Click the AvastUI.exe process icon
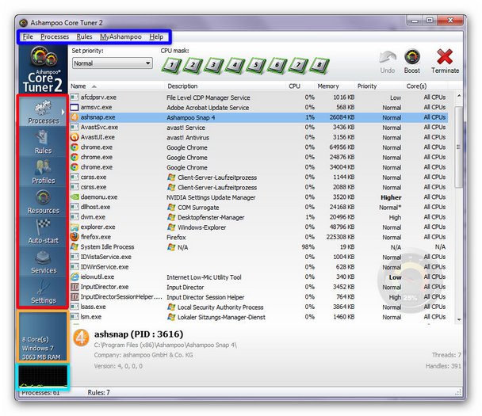Viewport: 482px width, 416px height. click(x=74, y=137)
